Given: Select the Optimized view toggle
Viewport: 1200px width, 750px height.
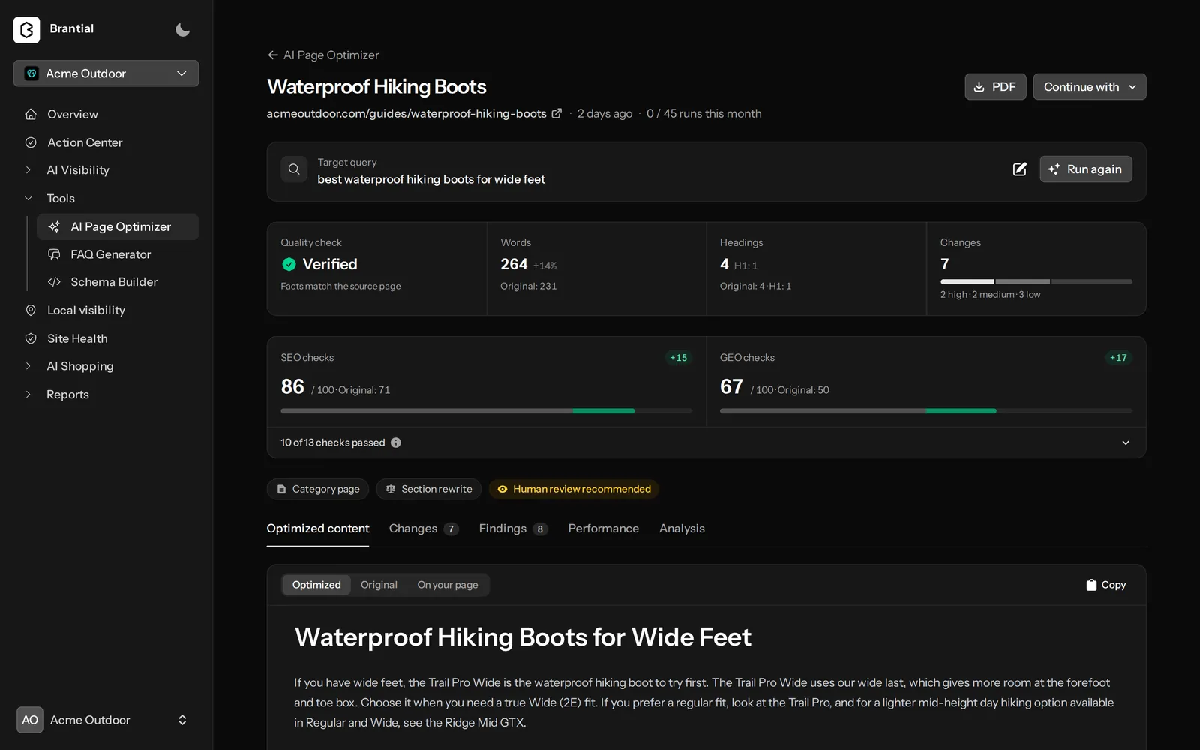Looking at the screenshot, I should [x=316, y=585].
